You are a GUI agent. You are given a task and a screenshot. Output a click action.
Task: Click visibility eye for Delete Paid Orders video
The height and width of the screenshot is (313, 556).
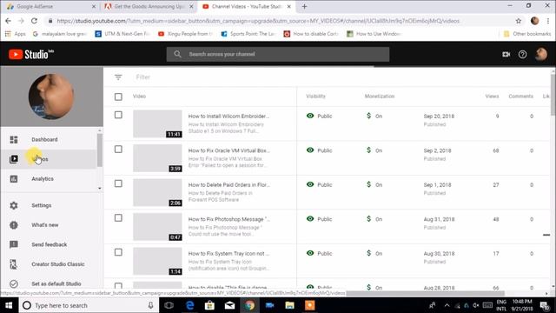pyautogui.click(x=310, y=184)
